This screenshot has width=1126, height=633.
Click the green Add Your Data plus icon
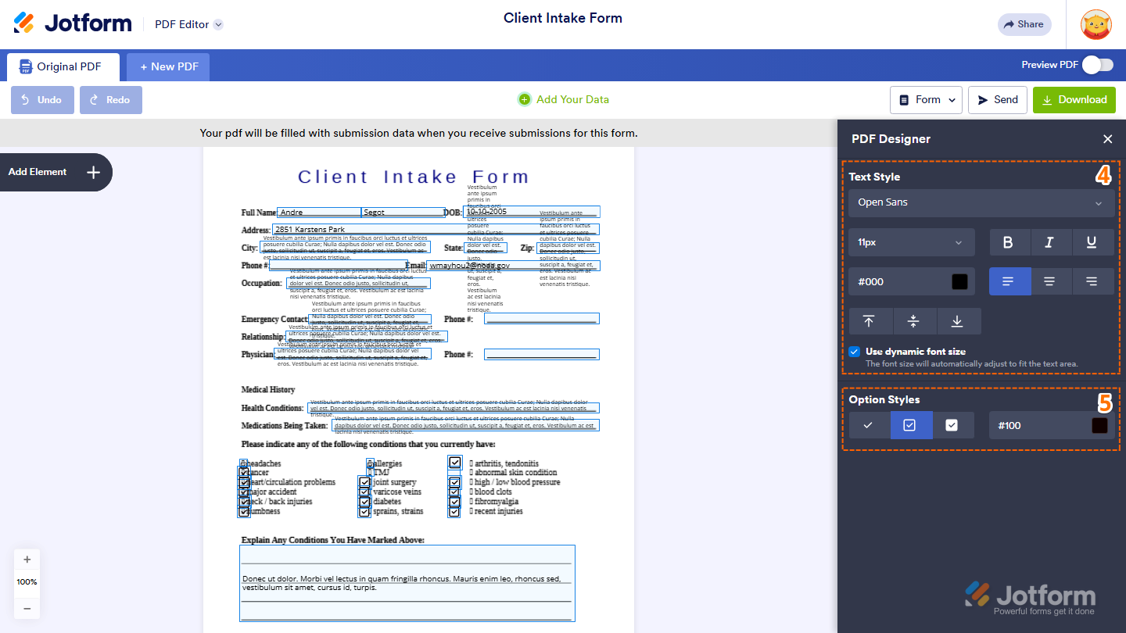click(x=525, y=99)
